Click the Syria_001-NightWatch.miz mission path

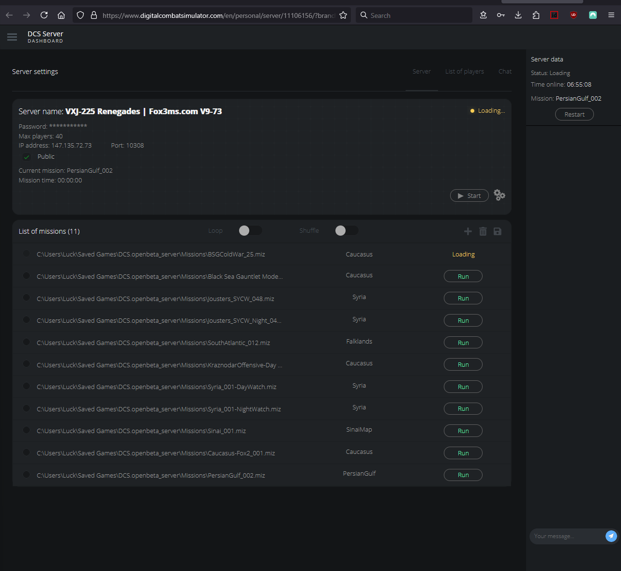(x=159, y=409)
